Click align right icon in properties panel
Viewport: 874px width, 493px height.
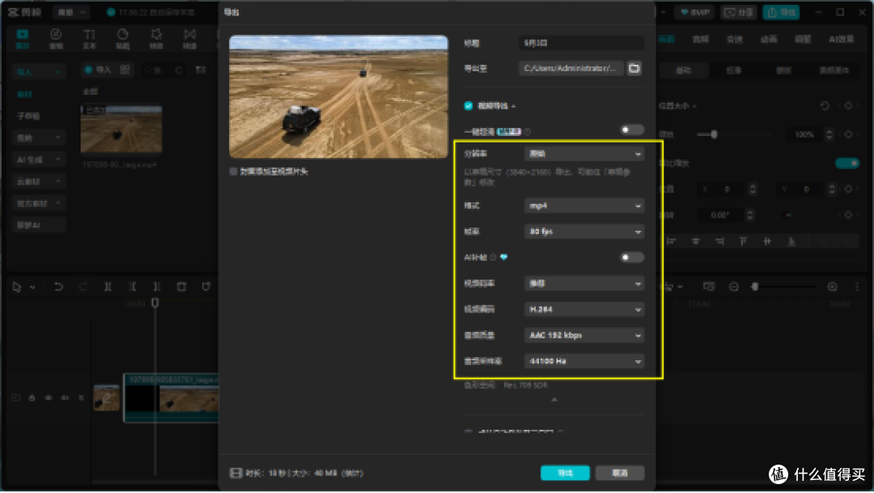coord(719,241)
